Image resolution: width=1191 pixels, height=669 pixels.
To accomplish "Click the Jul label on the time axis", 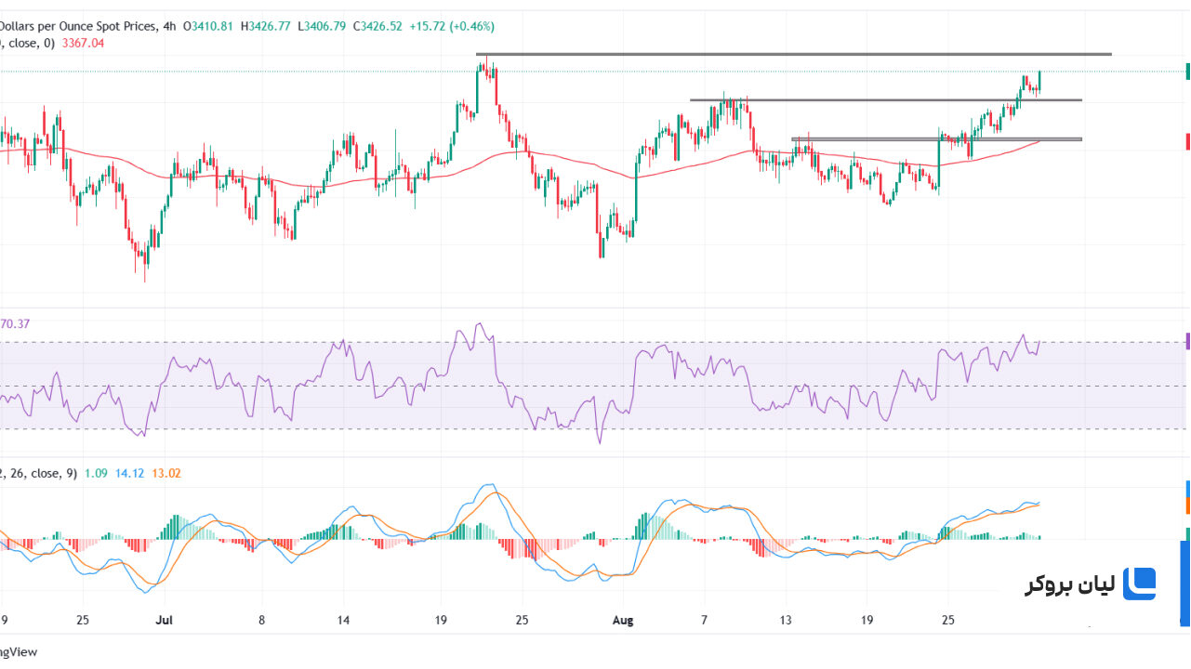I will click(x=165, y=619).
